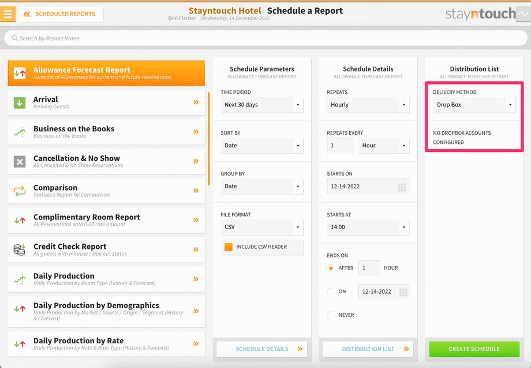Click the Schedule Details button

[262, 349]
